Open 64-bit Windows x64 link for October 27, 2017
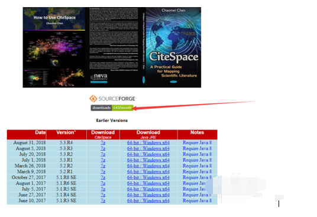 point(148,177)
